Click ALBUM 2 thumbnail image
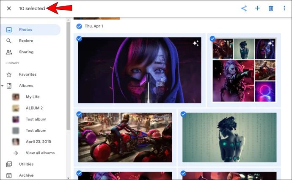Viewport: 292px width, 180px height. 16,108
